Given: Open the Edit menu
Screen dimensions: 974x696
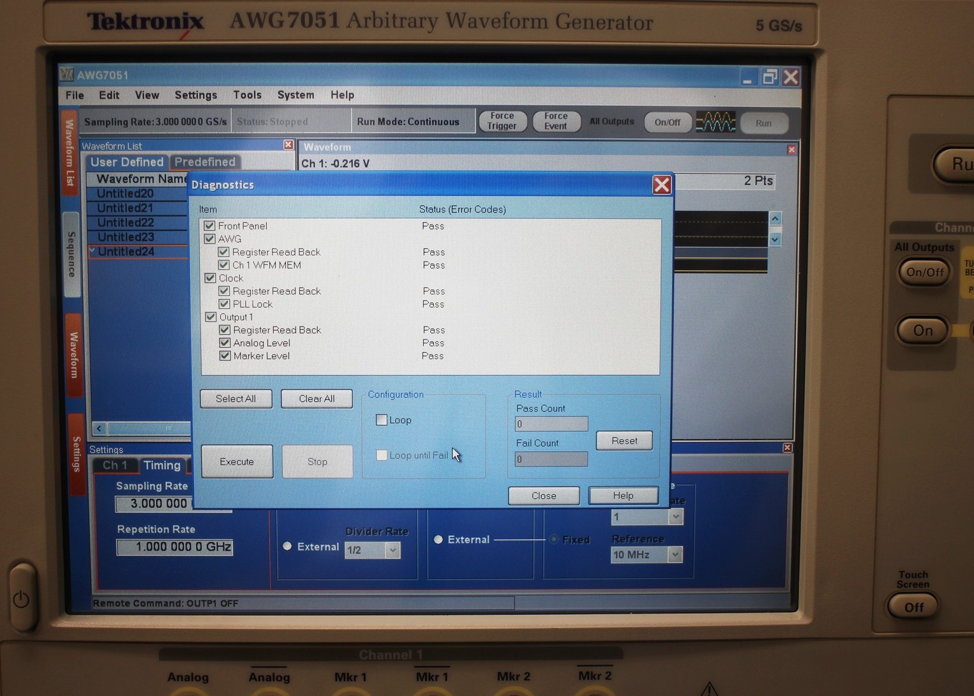Looking at the screenshot, I should pyautogui.click(x=109, y=95).
